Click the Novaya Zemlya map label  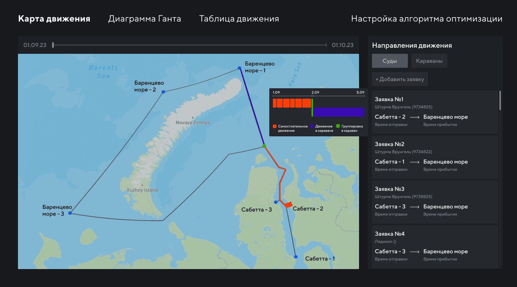[x=193, y=123]
